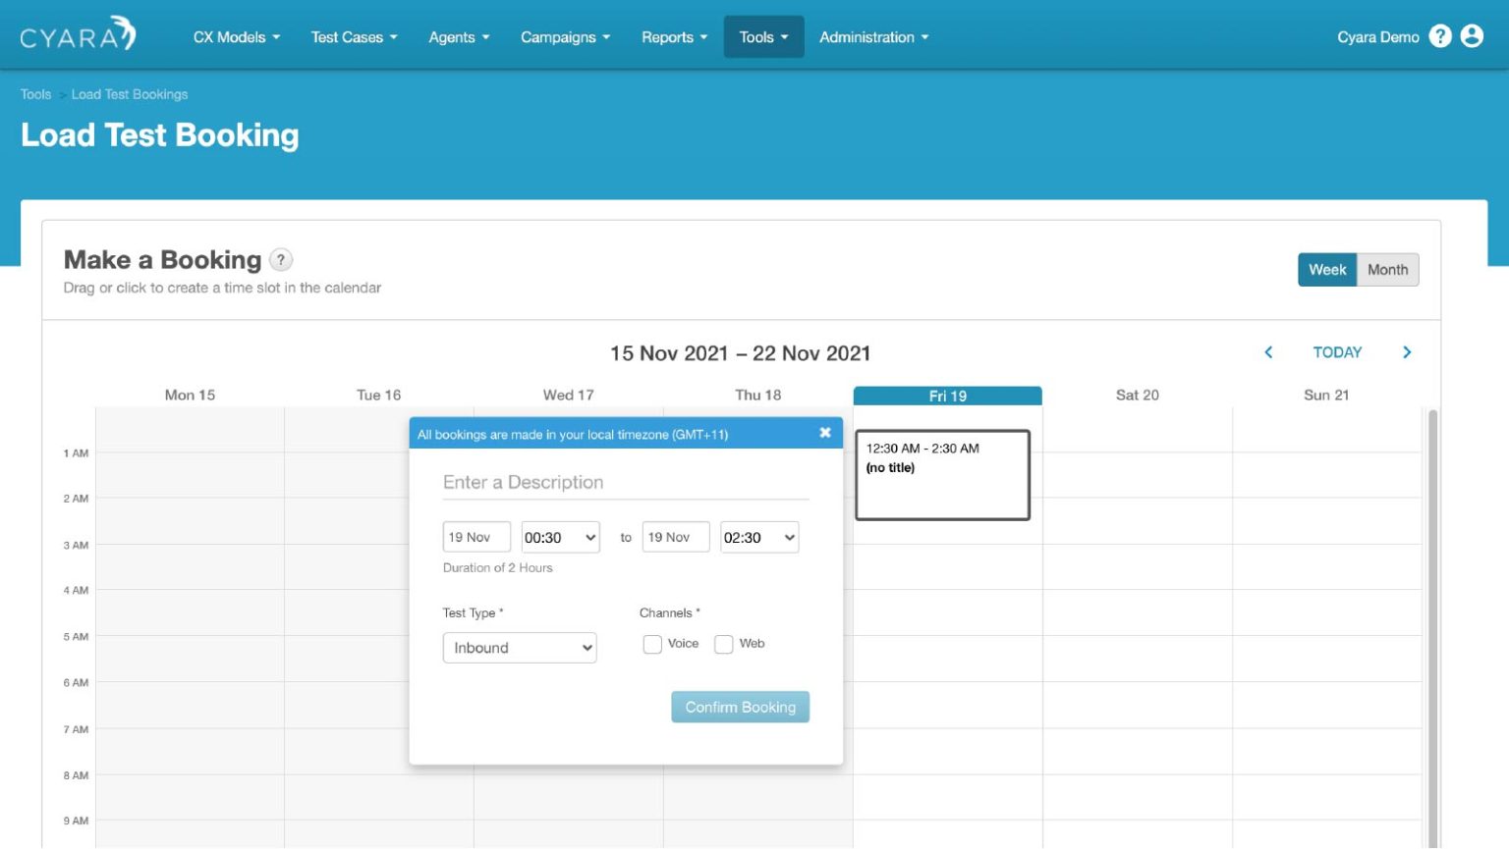The height and width of the screenshot is (849, 1509).
Task: Click the Tools breadcrumb link
Action: [35, 93]
